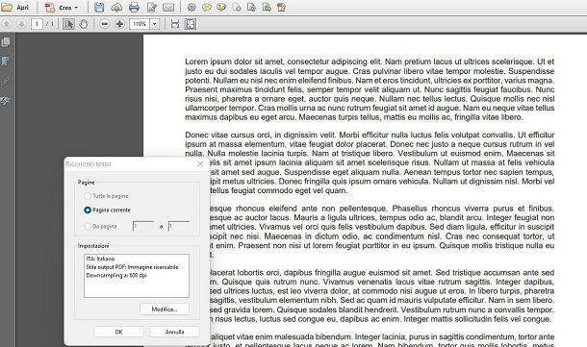Viewport: 587px width, 347px height.
Task: Save file using floppy disk icon
Action: (x=99, y=7)
